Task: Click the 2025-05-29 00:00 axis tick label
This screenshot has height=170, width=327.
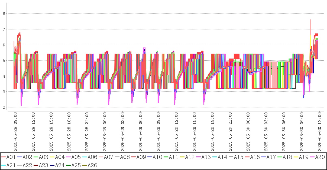Action: click(x=105, y=132)
